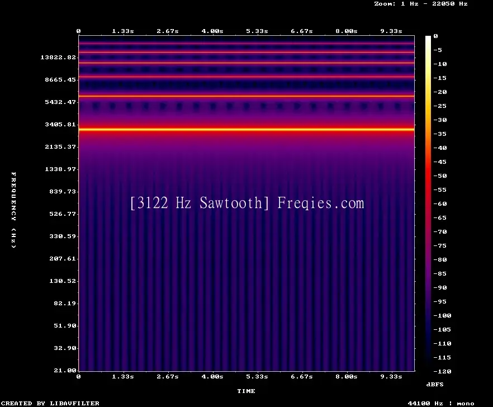Click the -70 dBFS scale label
Viewport: 493px width, 407px height.
coord(440,232)
